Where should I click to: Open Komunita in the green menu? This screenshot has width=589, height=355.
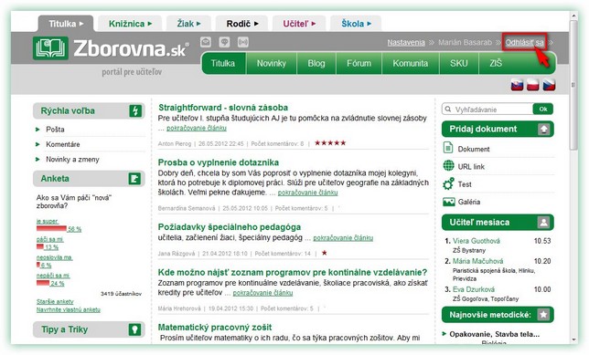[x=410, y=63]
